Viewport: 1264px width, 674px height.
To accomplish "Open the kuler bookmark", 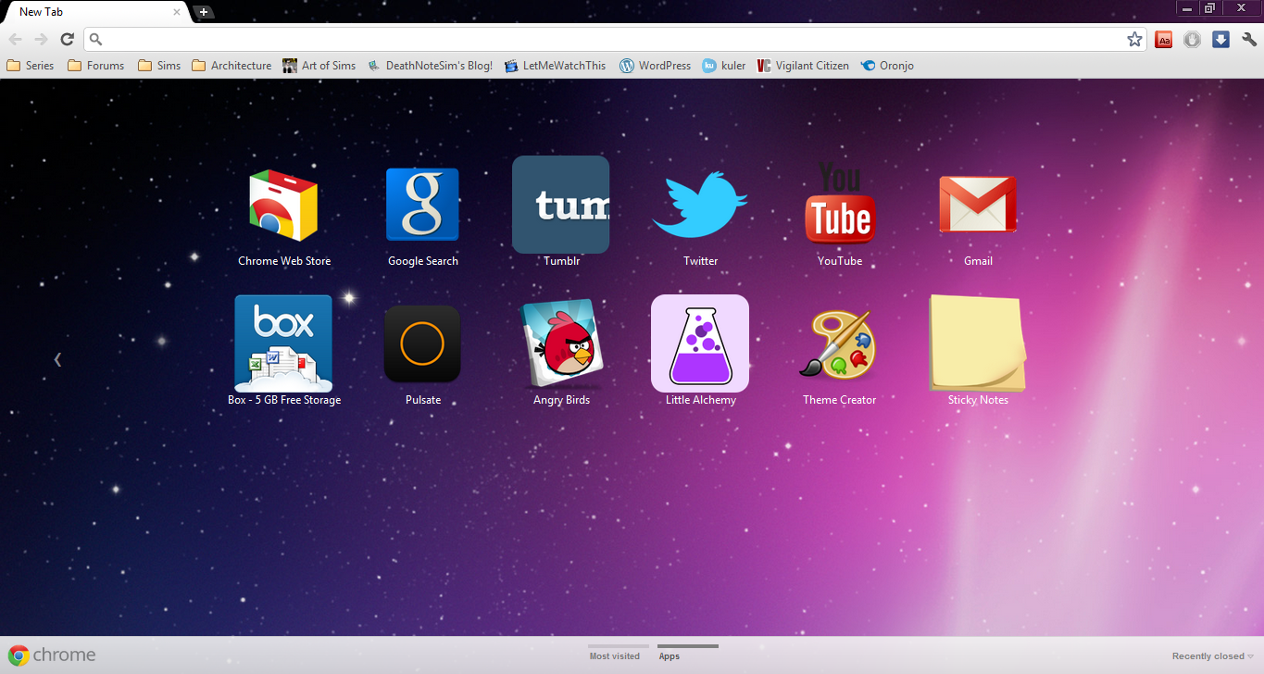I will pyautogui.click(x=724, y=66).
